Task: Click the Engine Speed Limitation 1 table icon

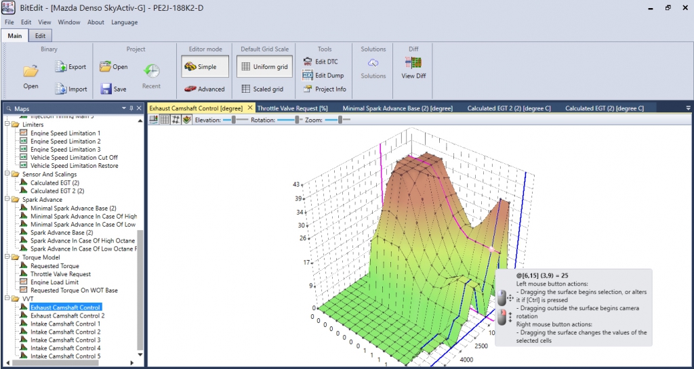Action: click(24, 133)
